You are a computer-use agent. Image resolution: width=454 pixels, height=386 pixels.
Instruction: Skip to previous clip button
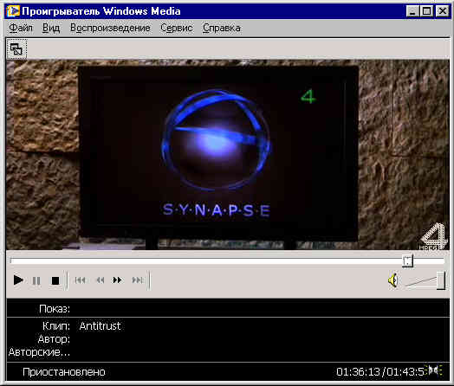click(x=80, y=280)
